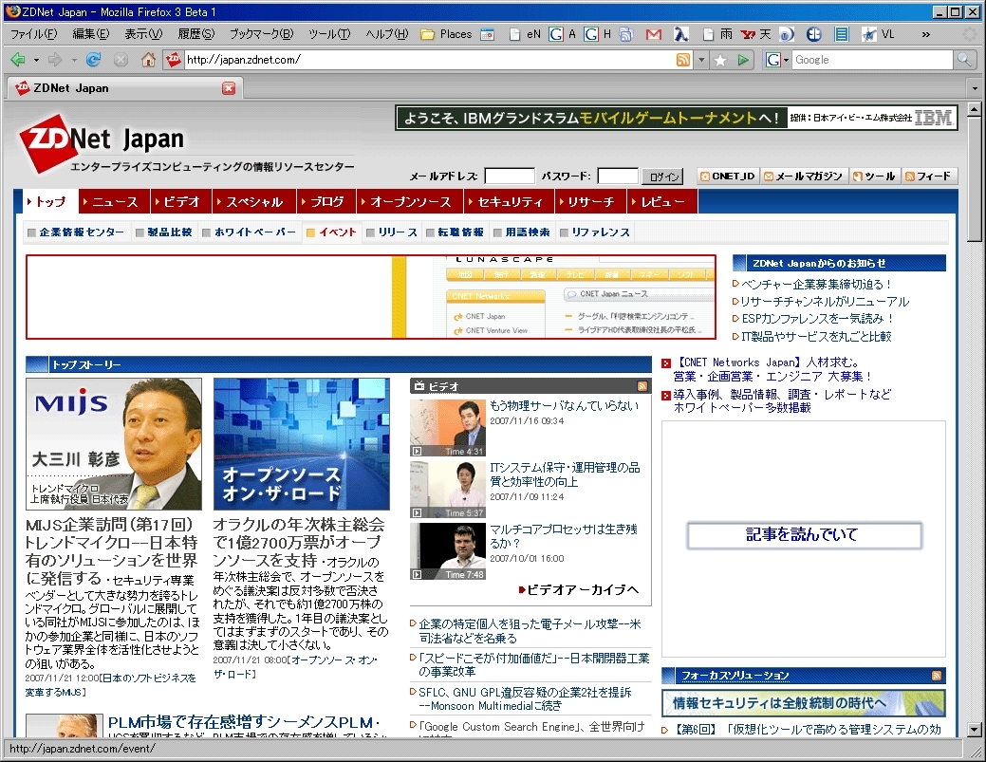Screen dimensions: 986x762
Task: Open the list all tabs dropdown
Action: (975, 88)
